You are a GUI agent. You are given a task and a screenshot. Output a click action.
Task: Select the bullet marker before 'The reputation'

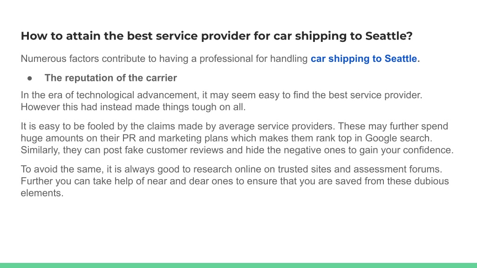pos(29,78)
